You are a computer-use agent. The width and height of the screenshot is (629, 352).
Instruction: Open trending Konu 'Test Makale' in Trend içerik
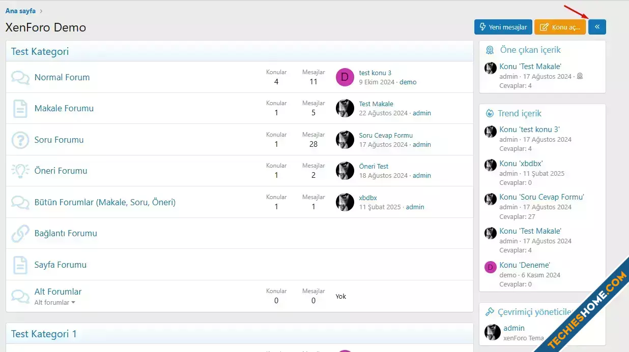point(530,231)
